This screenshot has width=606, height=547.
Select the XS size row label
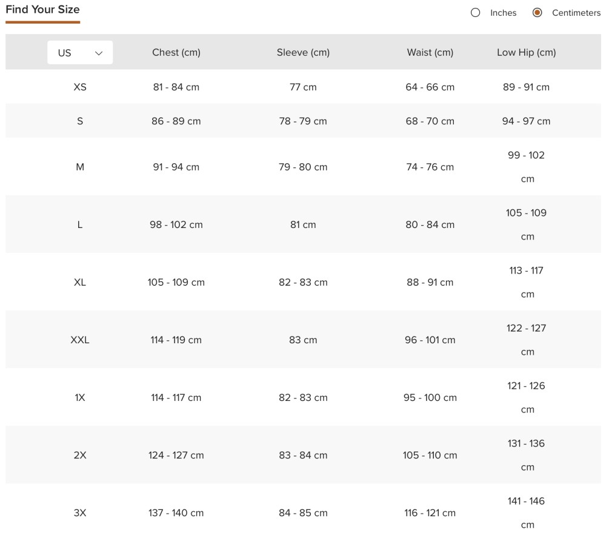[80, 87]
